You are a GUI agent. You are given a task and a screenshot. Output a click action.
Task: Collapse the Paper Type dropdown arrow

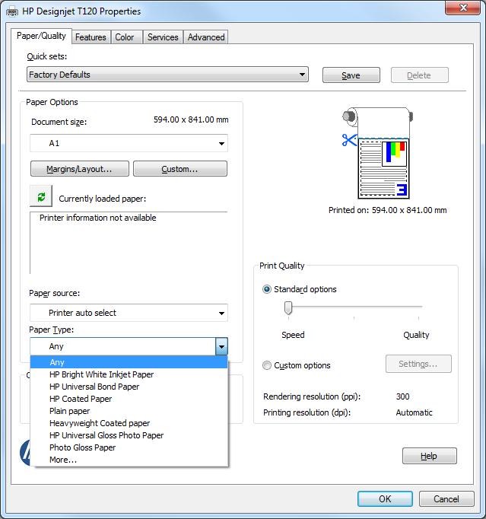pyautogui.click(x=221, y=346)
